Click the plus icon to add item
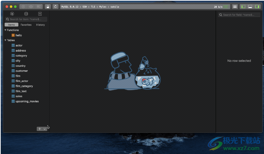 click(x=40, y=129)
